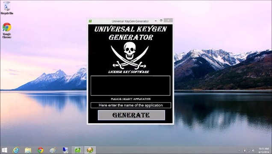Focus the application name input field
This screenshot has width=272, height=154.
click(130, 105)
